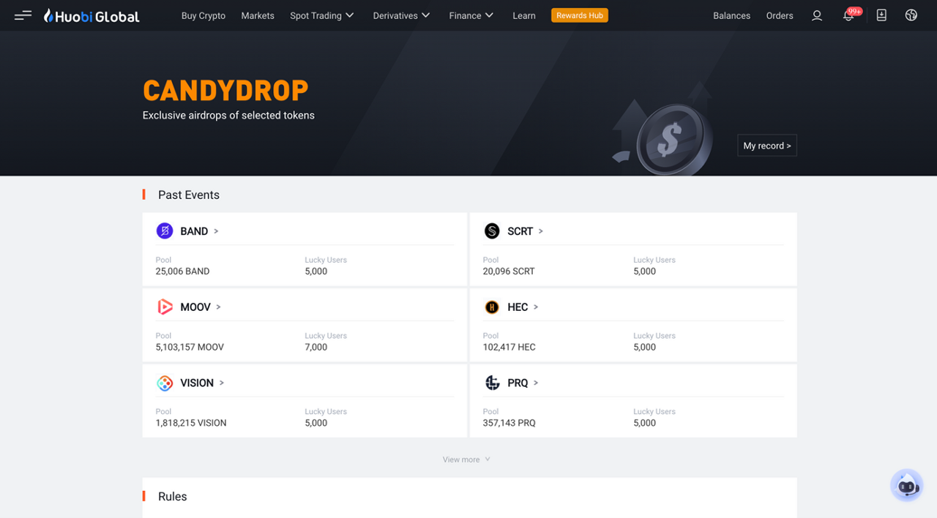Open My record button
Image resolution: width=937 pixels, height=518 pixels.
tap(767, 146)
